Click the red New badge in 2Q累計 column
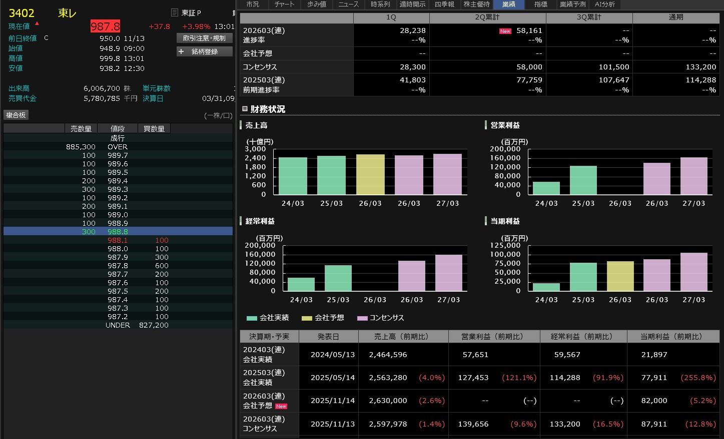Image resolution: width=724 pixels, height=439 pixels. 505,31
